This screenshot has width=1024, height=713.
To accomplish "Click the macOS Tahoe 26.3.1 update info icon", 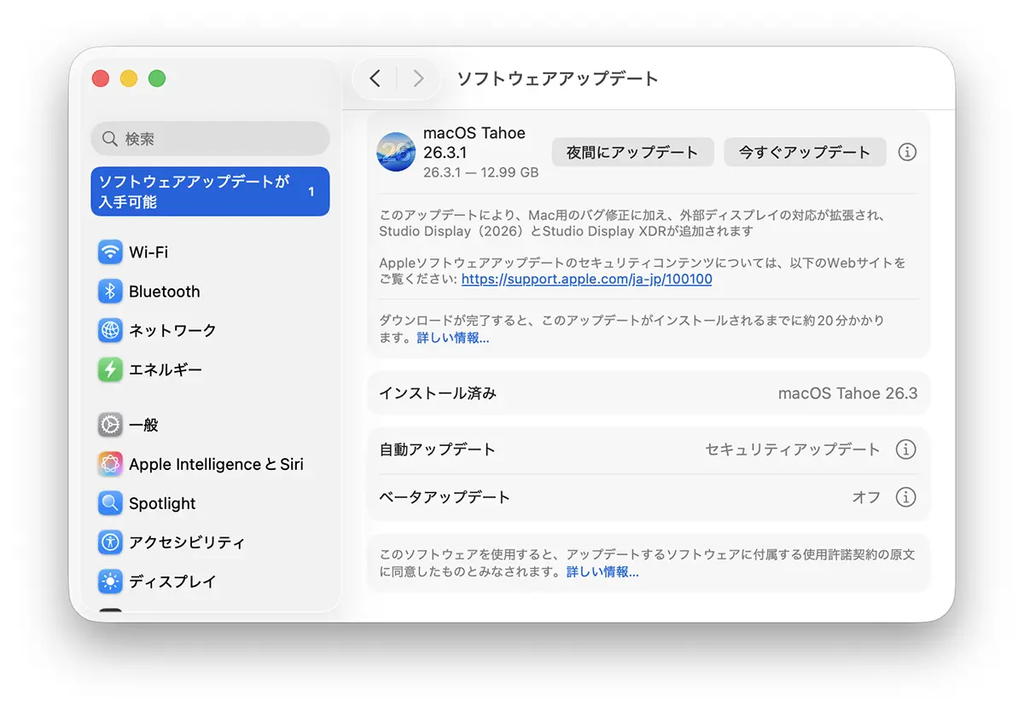I will 907,152.
